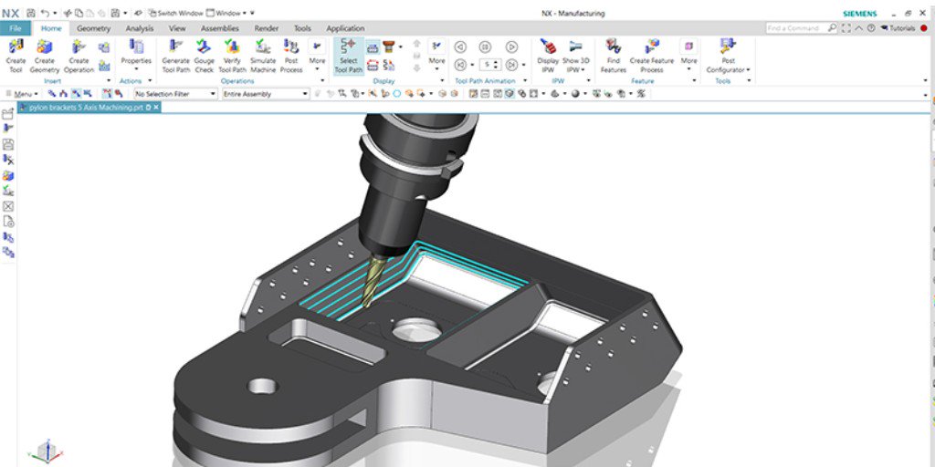The height and width of the screenshot is (467, 935).
Task: Play the tool path animation forward
Action: (x=511, y=47)
